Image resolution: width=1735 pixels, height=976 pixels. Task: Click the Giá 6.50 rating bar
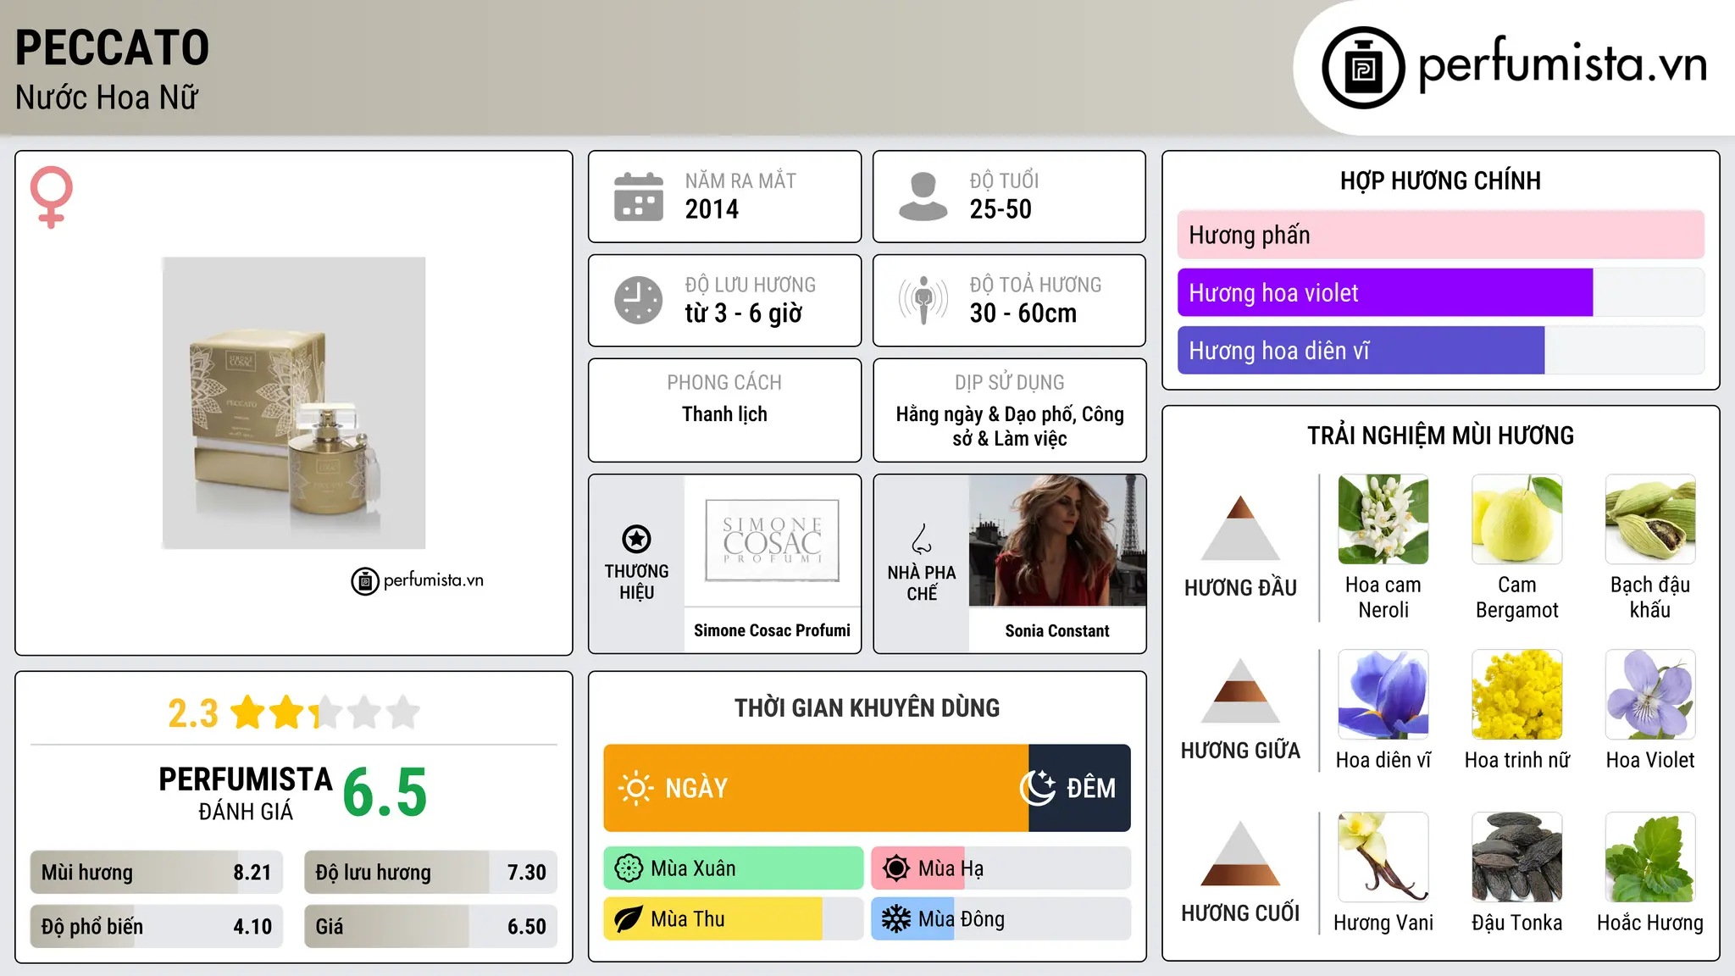430,926
